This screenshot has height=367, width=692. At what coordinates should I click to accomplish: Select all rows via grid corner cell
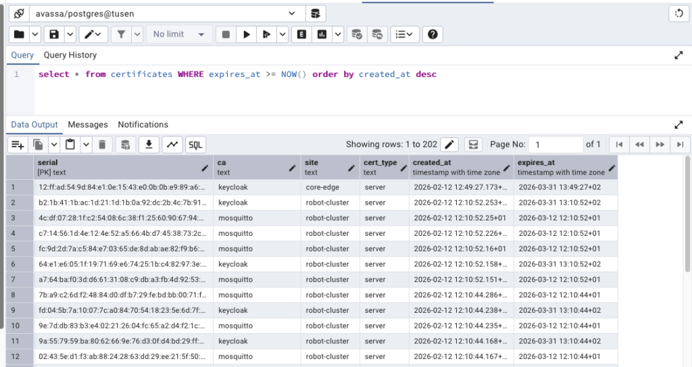[x=20, y=168]
